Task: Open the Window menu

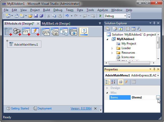Action: click(x=117, y=10)
